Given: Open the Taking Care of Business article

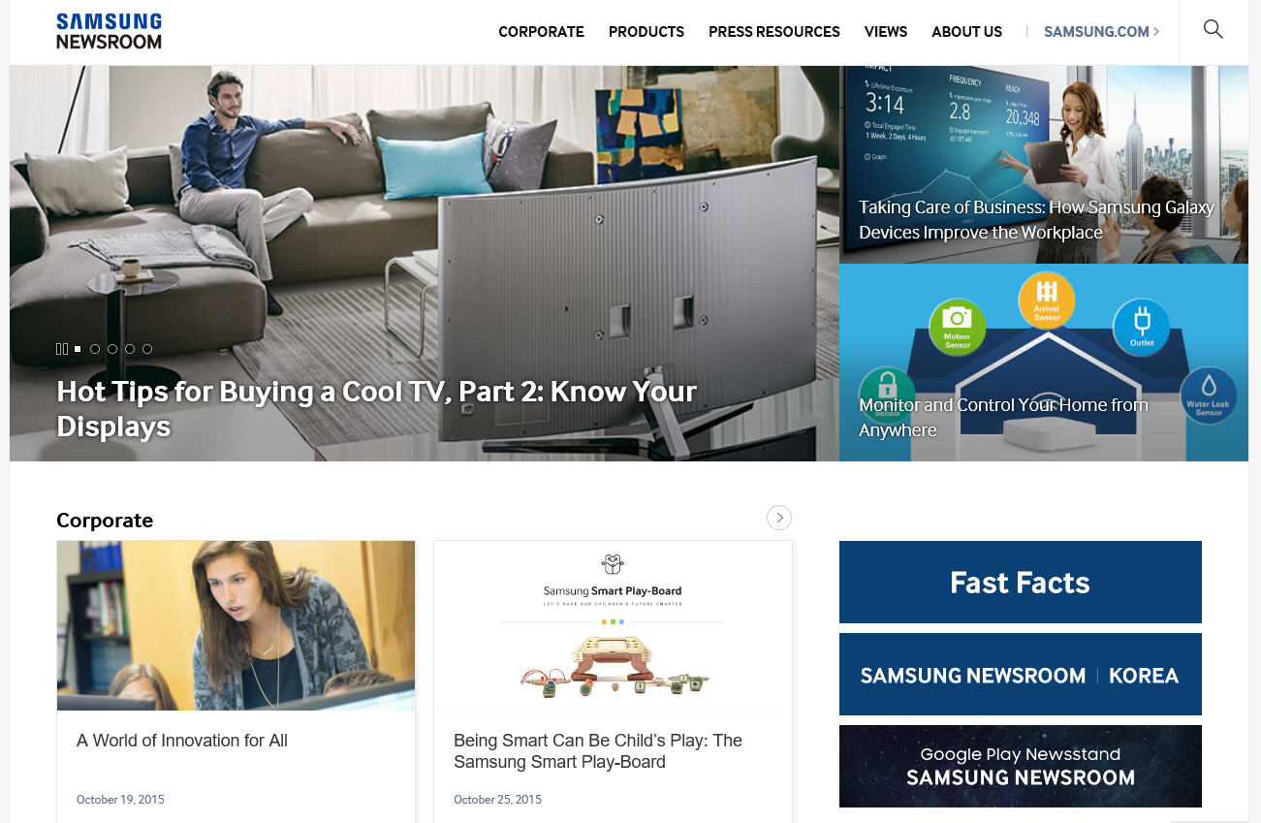Looking at the screenshot, I should (x=1036, y=220).
